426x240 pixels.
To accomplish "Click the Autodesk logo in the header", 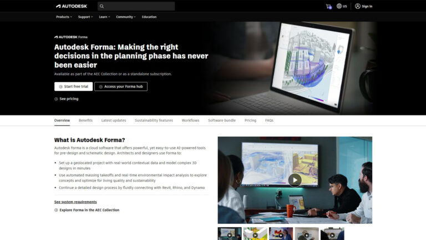I will pos(72,6).
